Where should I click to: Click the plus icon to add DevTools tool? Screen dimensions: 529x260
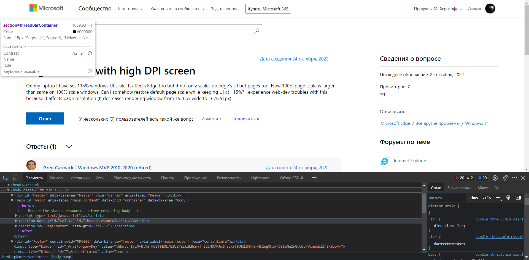pyautogui.click(x=314, y=178)
